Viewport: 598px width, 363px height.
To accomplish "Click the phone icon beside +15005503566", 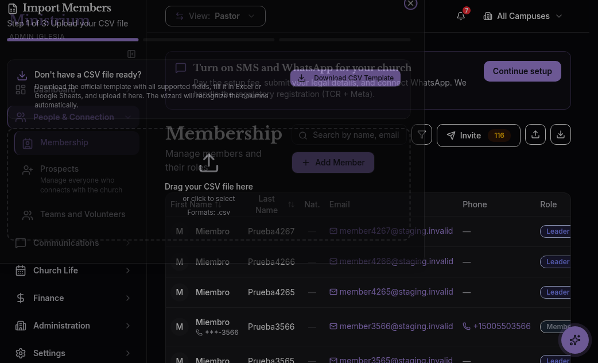I will click(x=467, y=326).
